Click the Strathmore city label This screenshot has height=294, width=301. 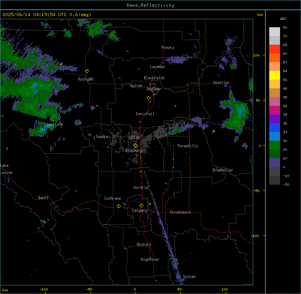coord(180,212)
